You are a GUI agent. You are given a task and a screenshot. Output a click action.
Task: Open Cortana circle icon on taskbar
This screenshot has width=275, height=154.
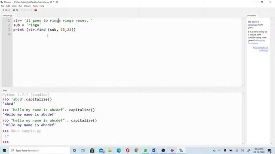[x=74, y=150]
